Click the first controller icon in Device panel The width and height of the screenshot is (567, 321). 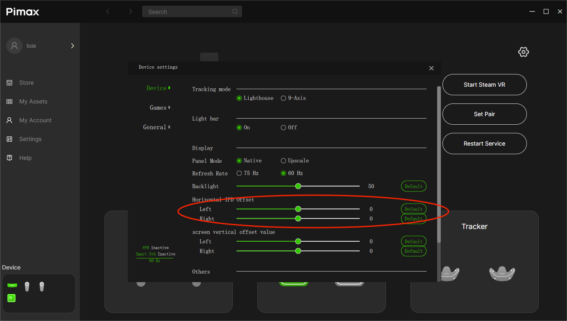coord(27,287)
